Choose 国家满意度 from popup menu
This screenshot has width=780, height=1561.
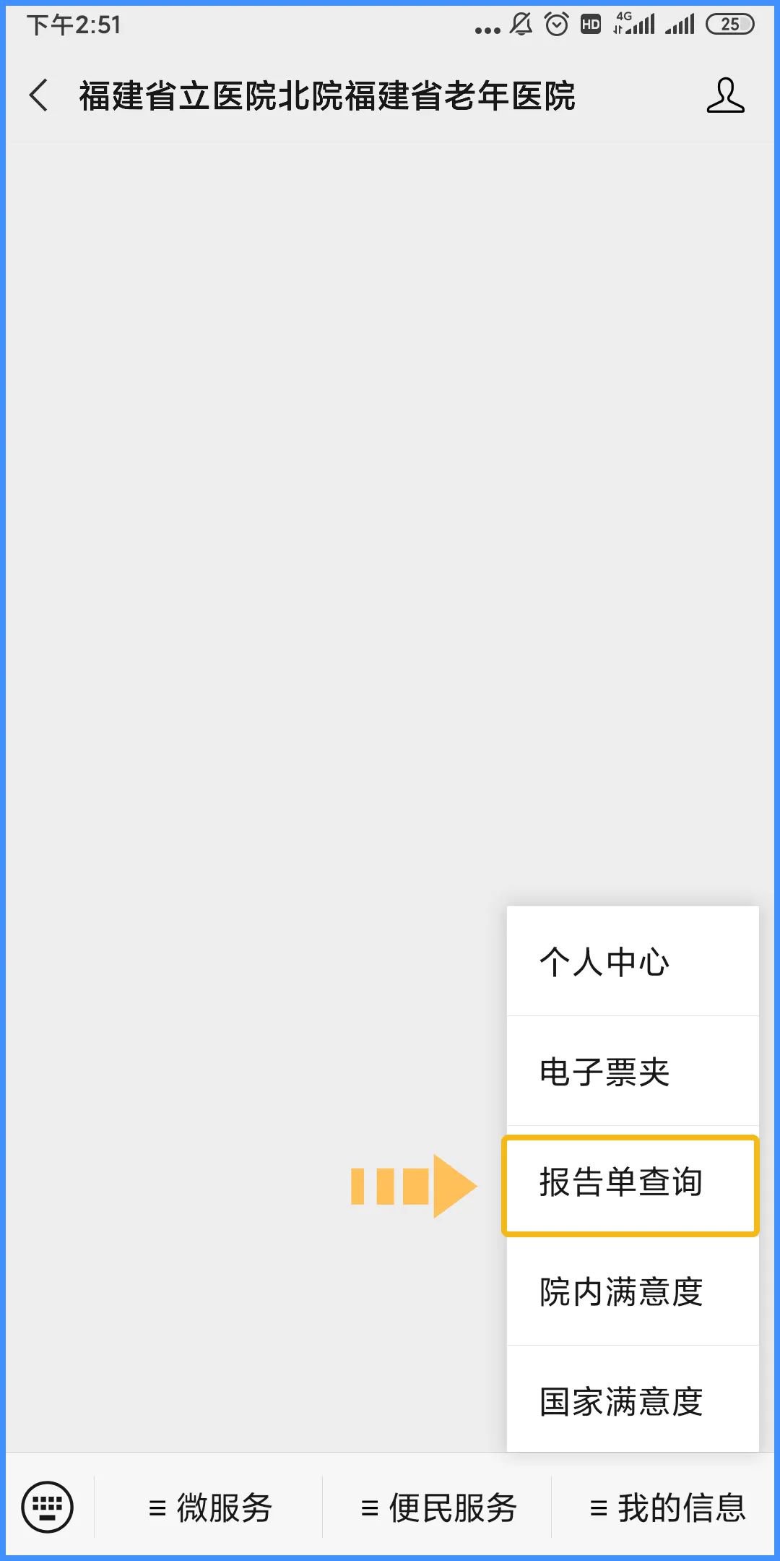tap(633, 1401)
